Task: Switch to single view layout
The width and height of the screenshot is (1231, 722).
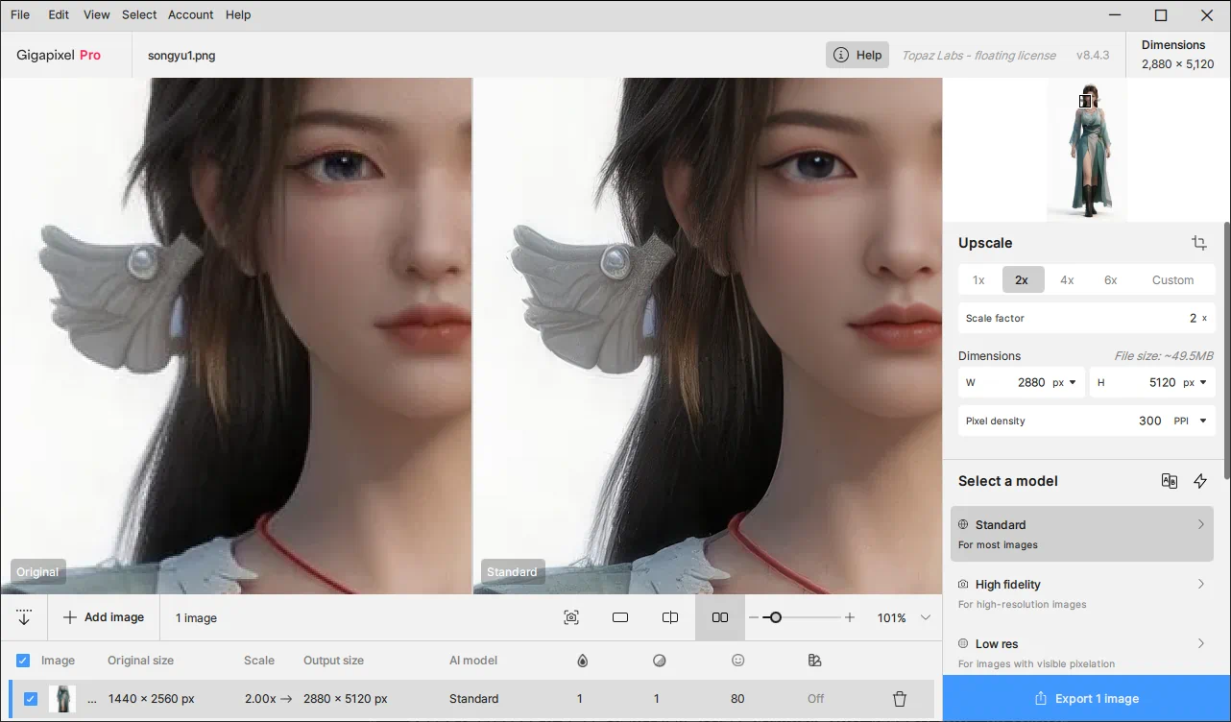Action: coord(620,617)
